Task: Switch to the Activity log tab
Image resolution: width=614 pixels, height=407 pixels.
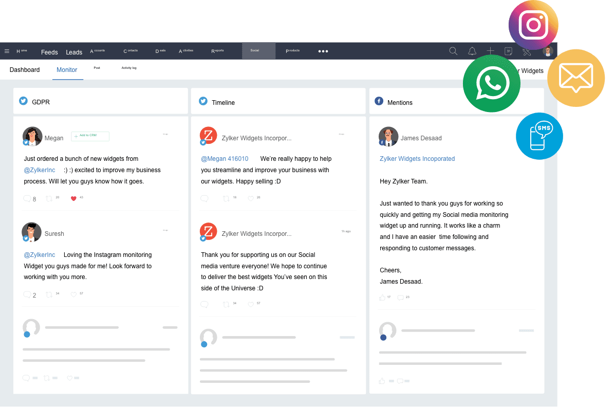Action: pos(129,68)
